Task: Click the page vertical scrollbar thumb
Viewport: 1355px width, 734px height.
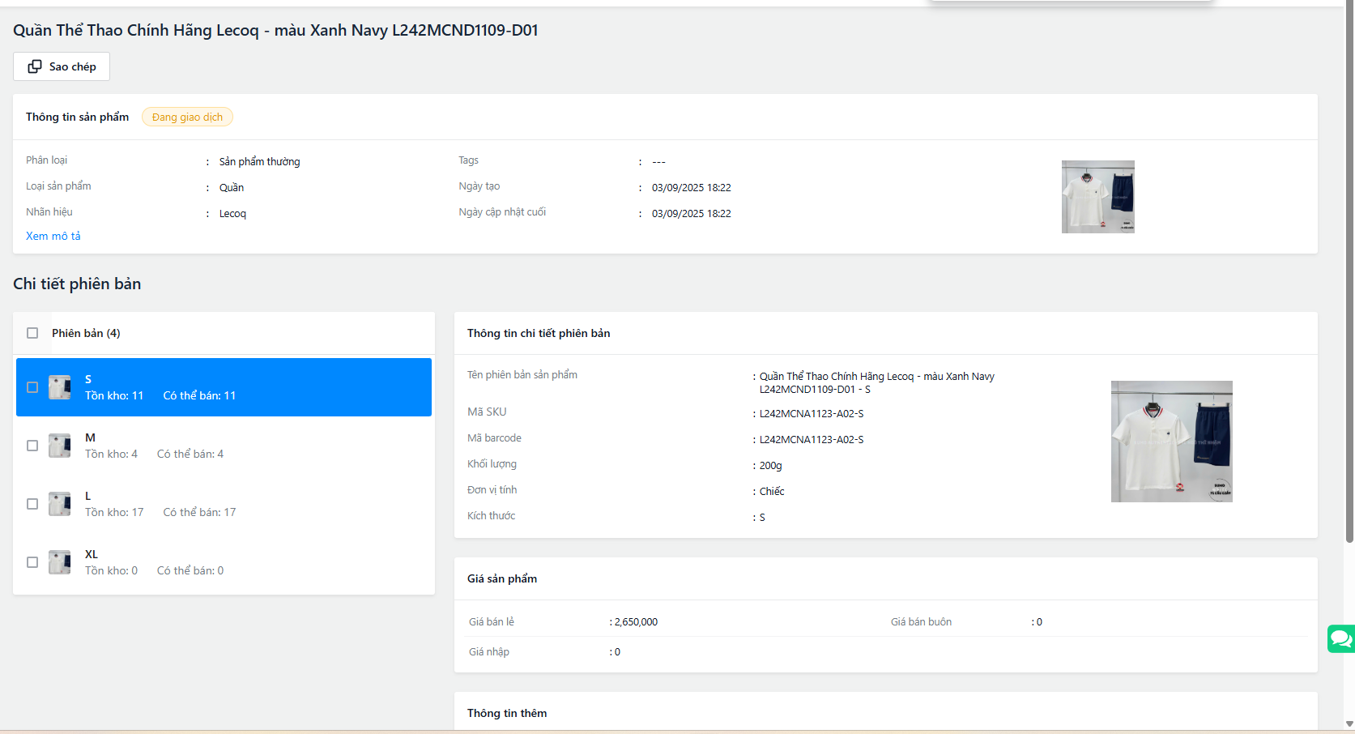Action: (1349, 271)
